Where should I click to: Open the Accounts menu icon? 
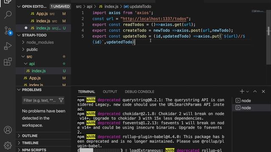(x=8, y=130)
